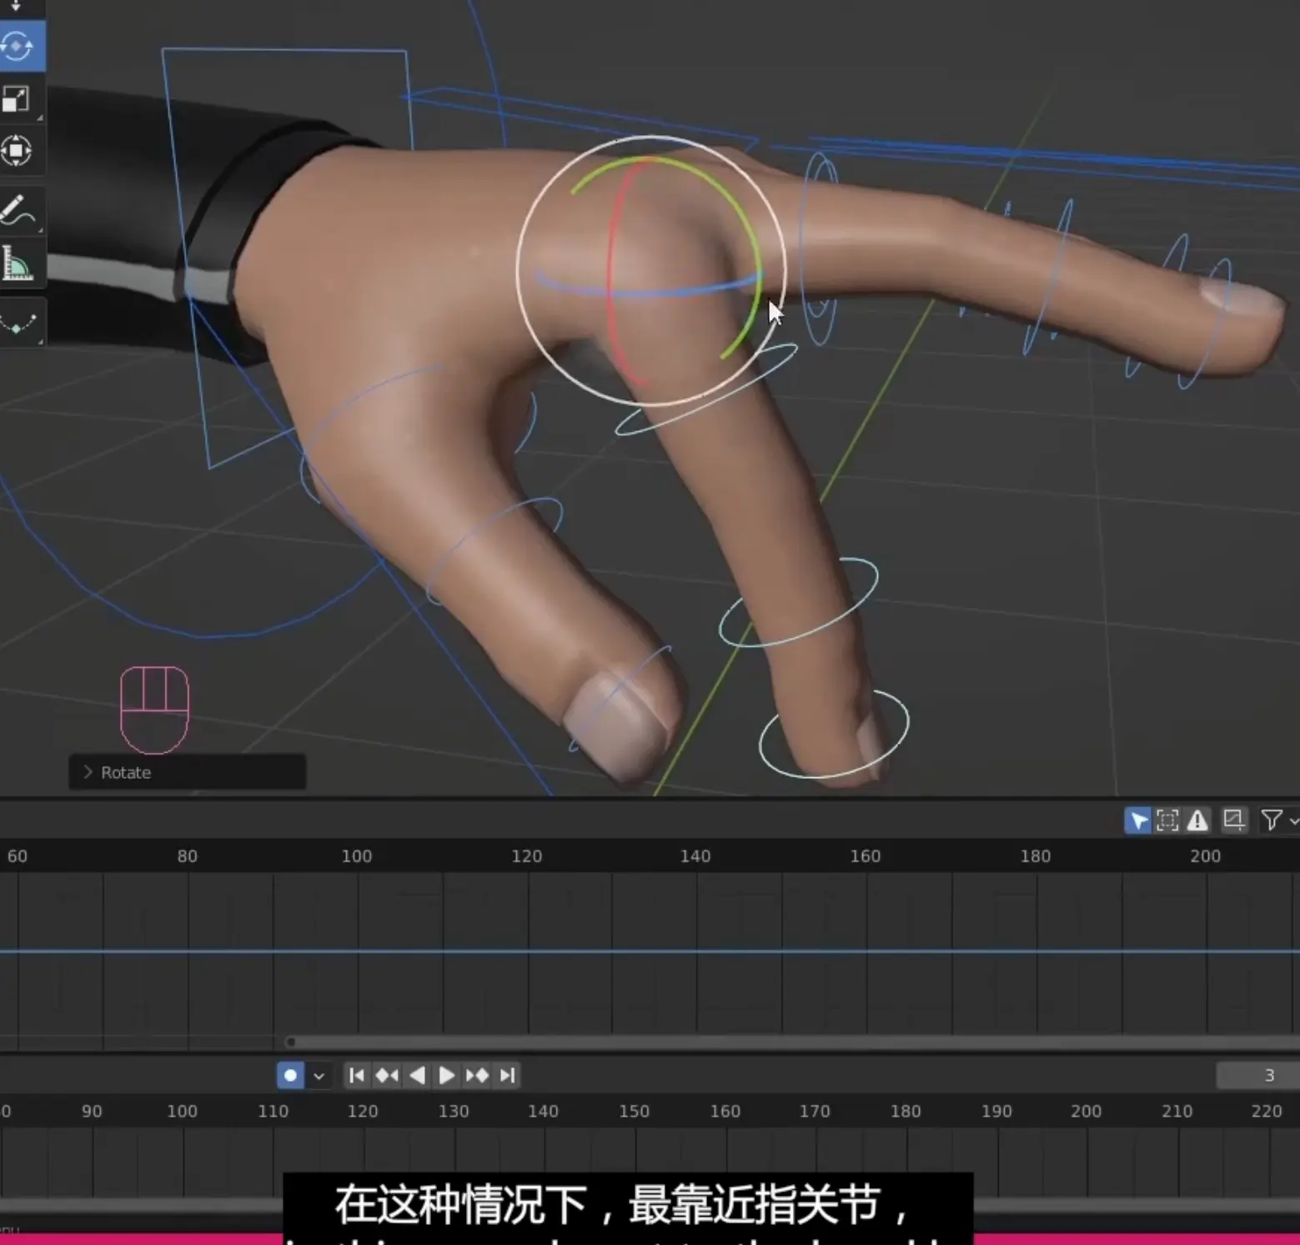
Task: Toggle Only Show Errors warning filter
Action: (x=1197, y=821)
